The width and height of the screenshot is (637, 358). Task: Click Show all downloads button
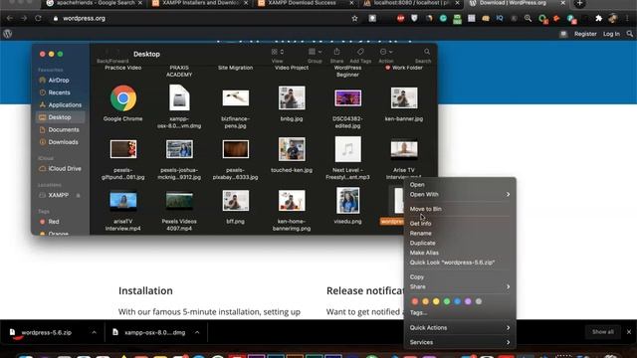[x=603, y=332]
